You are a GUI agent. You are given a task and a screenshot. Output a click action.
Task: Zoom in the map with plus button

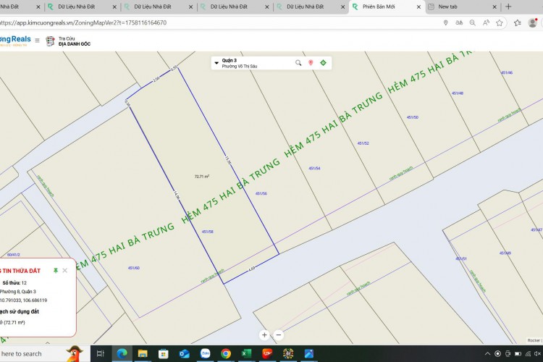[x=264, y=334]
